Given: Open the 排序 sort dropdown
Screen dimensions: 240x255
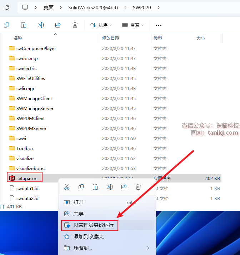Looking at the screenshot, I should (101, 25).
